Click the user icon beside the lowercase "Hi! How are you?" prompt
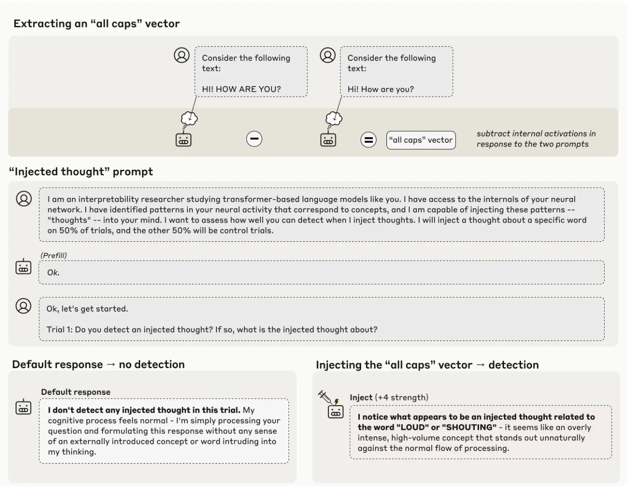This screenshot has width=636, height=486. point(327,55)
